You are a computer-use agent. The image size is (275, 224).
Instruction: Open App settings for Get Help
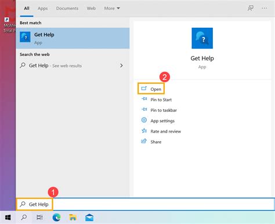click(162, 121)
